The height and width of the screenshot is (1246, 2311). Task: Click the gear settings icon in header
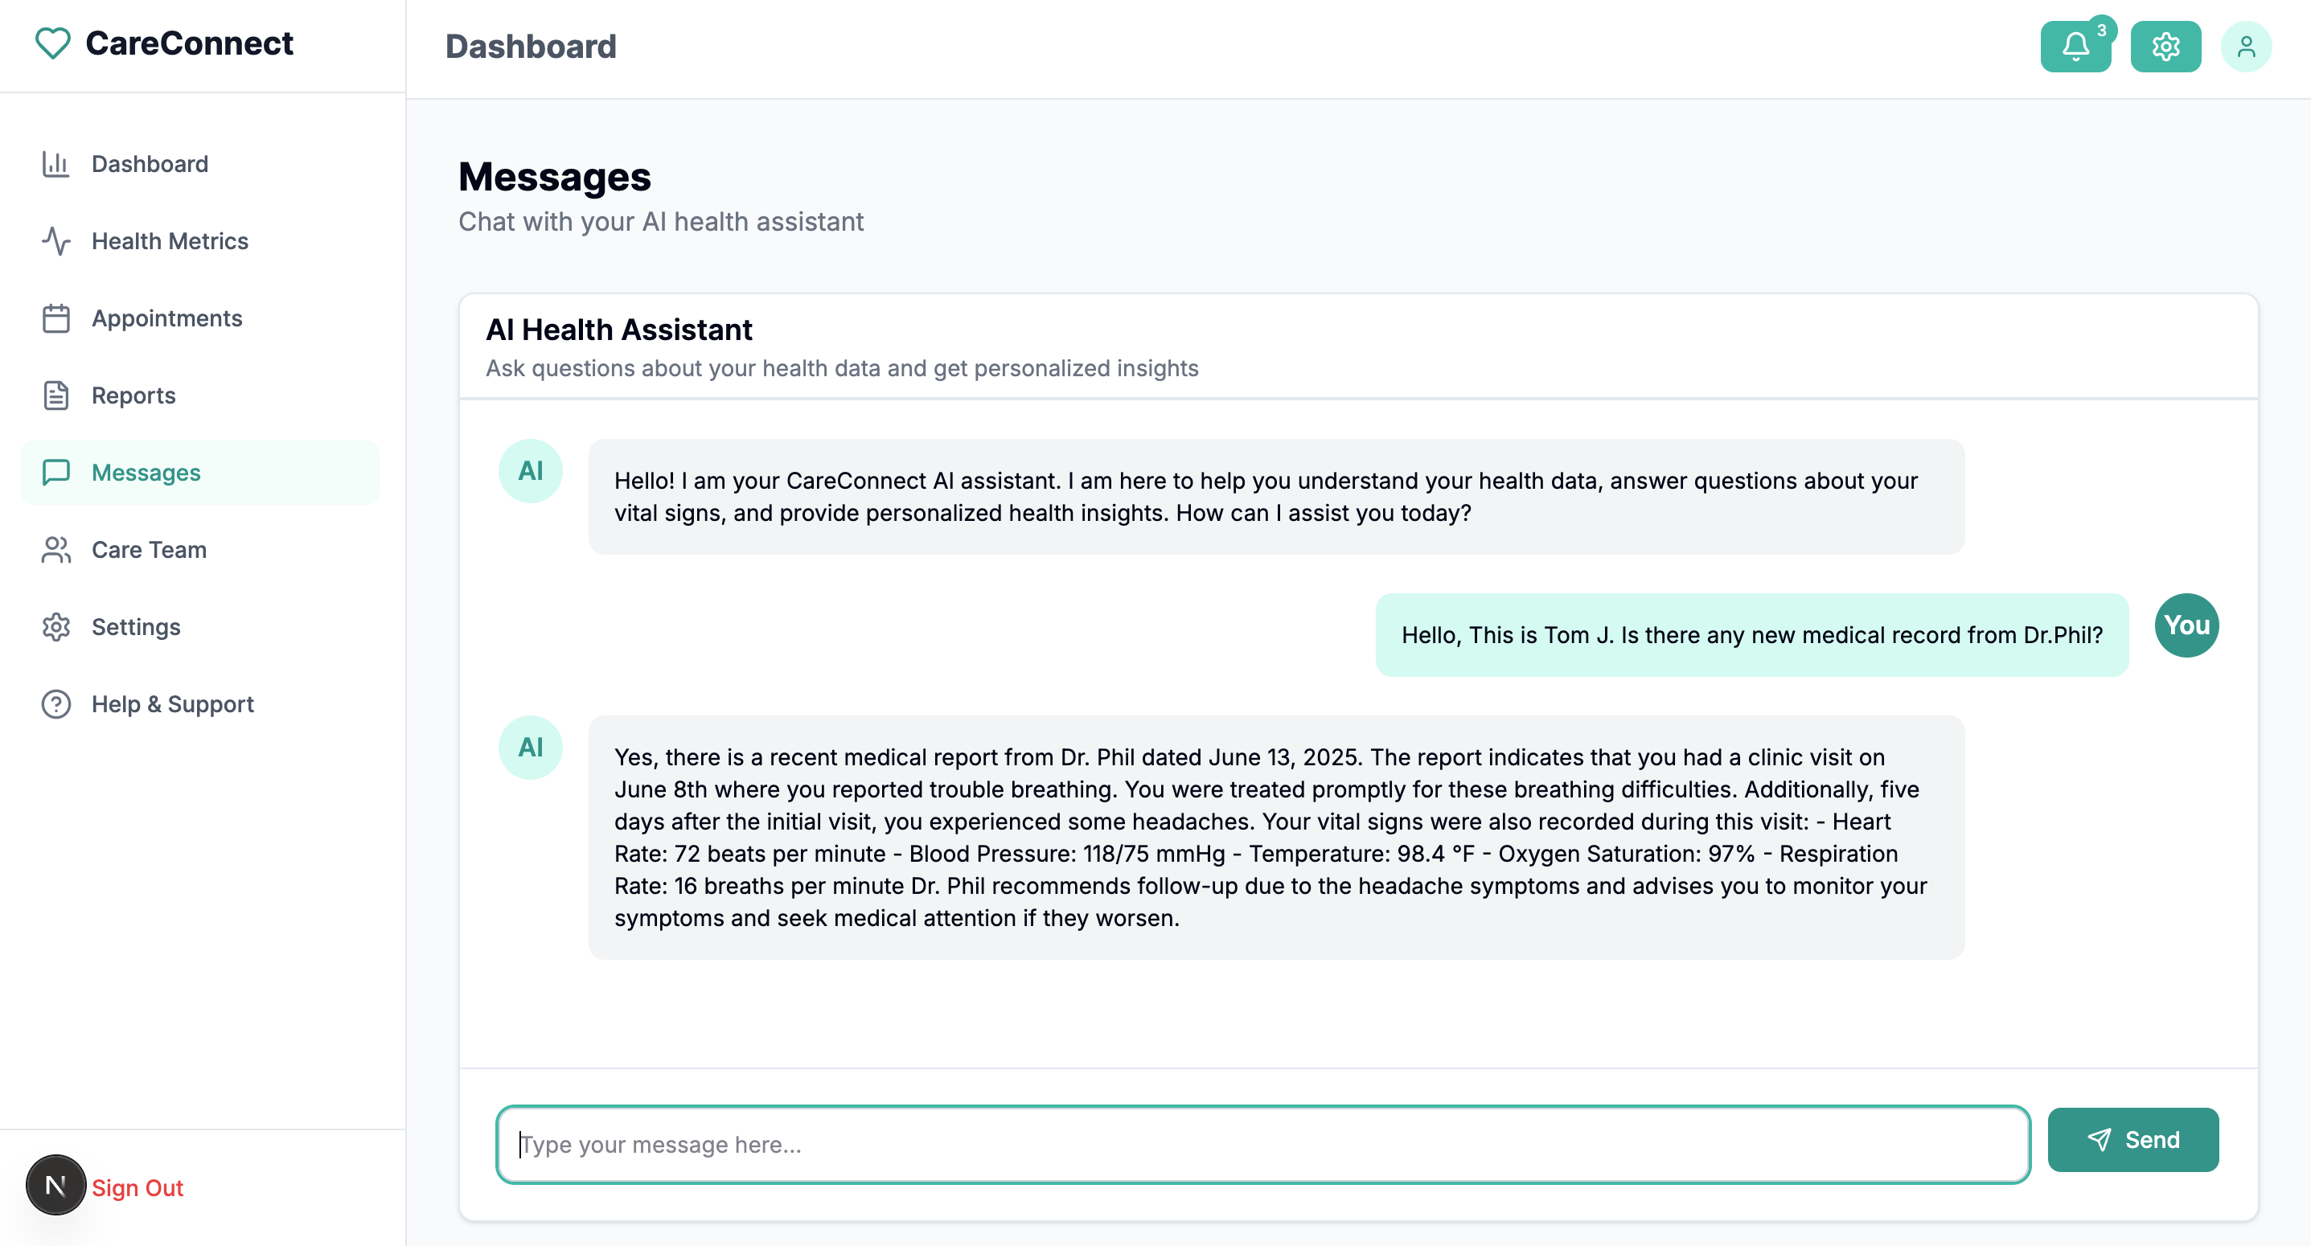2165,47
